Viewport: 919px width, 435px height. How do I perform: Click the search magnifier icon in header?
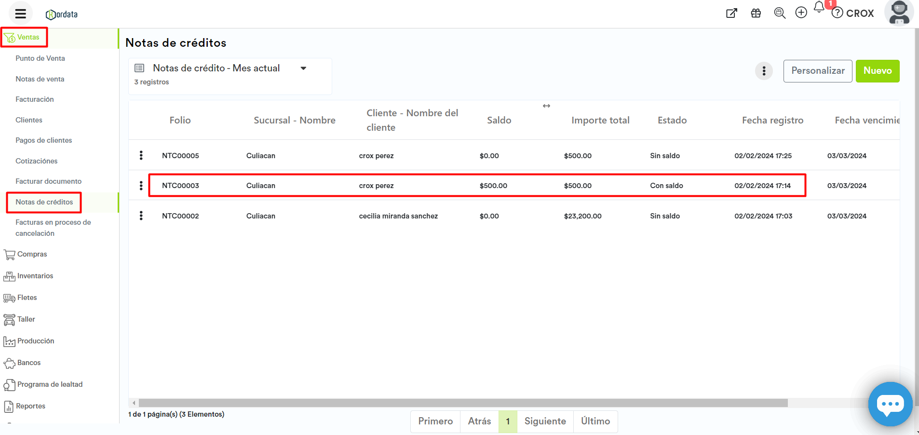[x=779, y=13]
